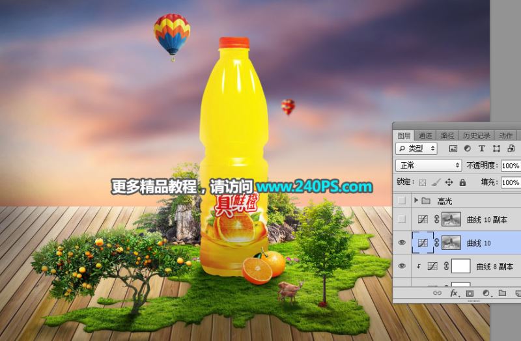Add a layer mask via bottom icon
This screenshot has width=521, height=341.
click(470, 293)
